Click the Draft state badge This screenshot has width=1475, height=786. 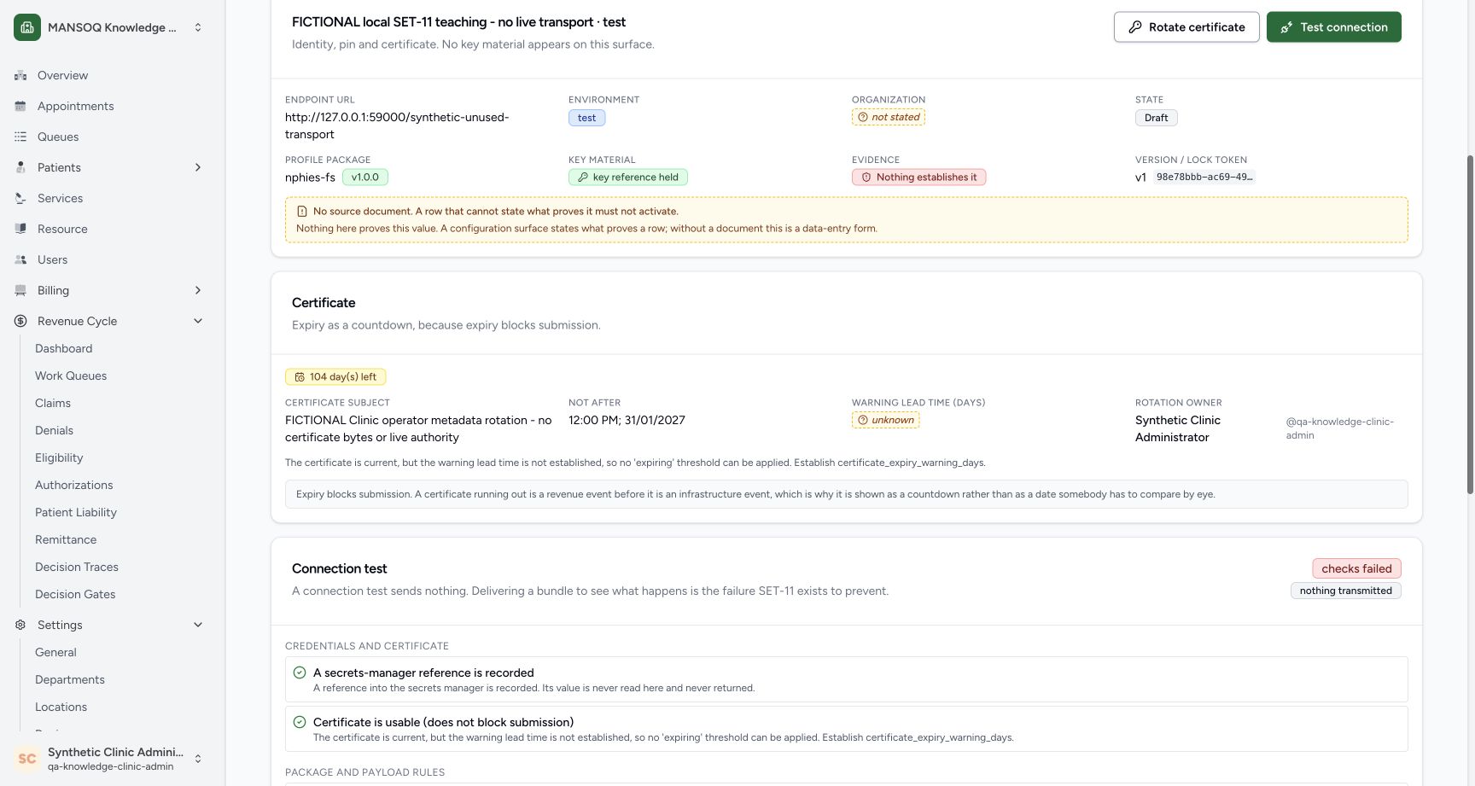pyautogui.click(x=1157, y=118)
